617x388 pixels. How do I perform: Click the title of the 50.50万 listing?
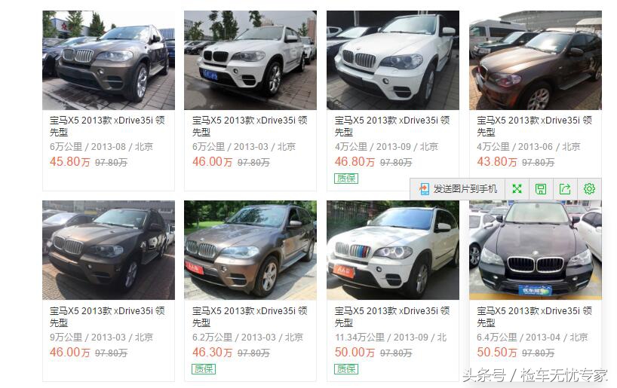point(534,317)
